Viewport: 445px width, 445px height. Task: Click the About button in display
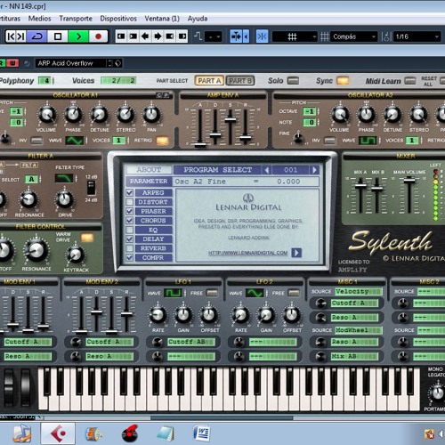pos(149,170)
